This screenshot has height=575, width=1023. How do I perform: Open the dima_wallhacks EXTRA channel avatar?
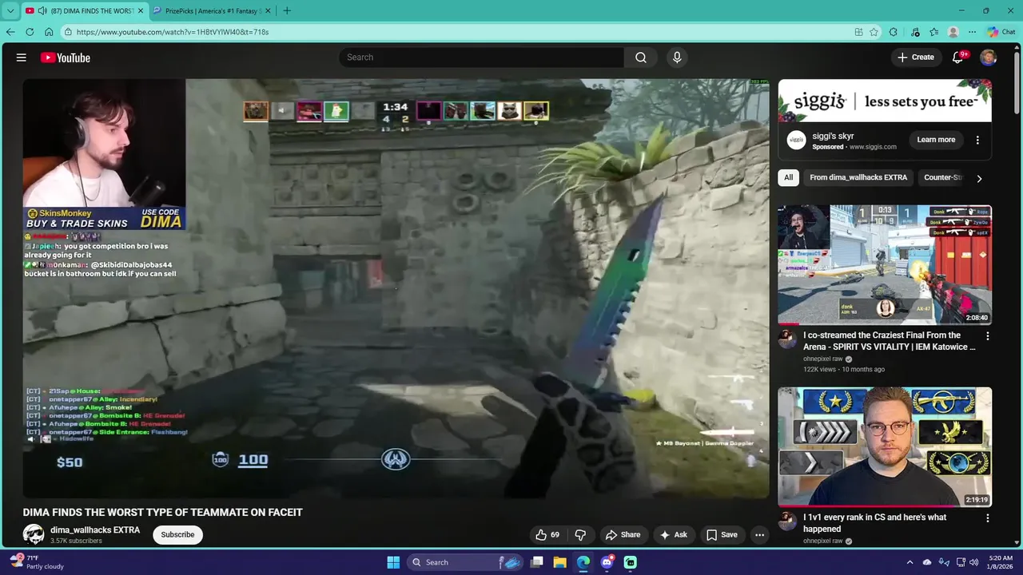(x=34, y=534)
